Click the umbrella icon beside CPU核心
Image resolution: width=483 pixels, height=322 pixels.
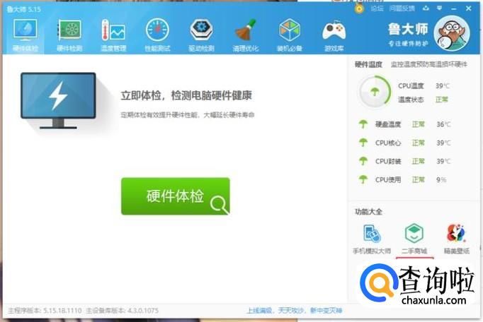363,143
